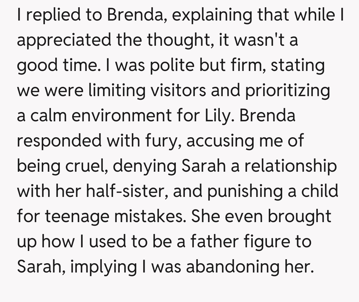Select the word "appreciated"
The width and height of the screenshot is (359, 302).
pos(64,41)
